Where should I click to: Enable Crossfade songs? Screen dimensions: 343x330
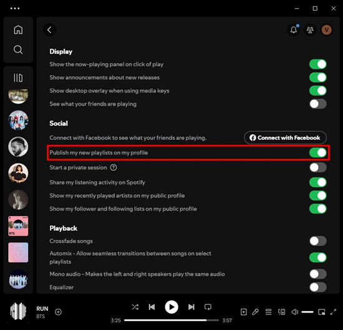point(318,241)
